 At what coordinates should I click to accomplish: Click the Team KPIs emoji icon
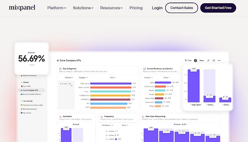[22, 86]
